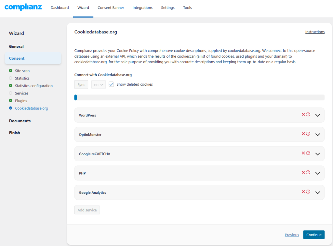Click the Continue button
This screenshot has width=333, height=246.
coord(314,235)
